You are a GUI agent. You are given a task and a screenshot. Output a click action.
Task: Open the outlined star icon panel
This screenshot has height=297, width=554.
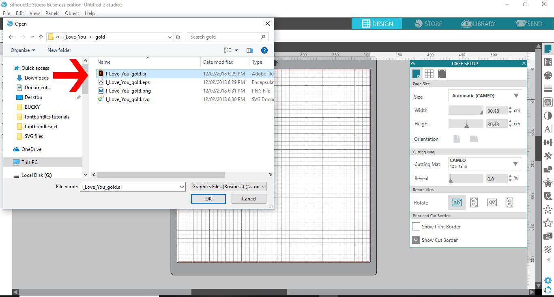(x=548, y=223)
